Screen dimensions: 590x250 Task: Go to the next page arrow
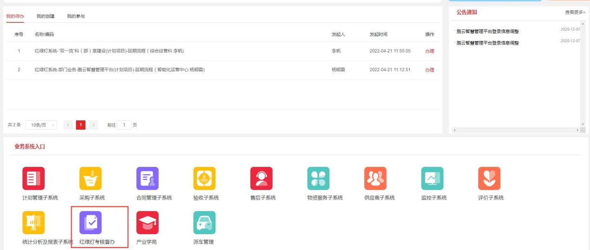[x=94, y=125]
